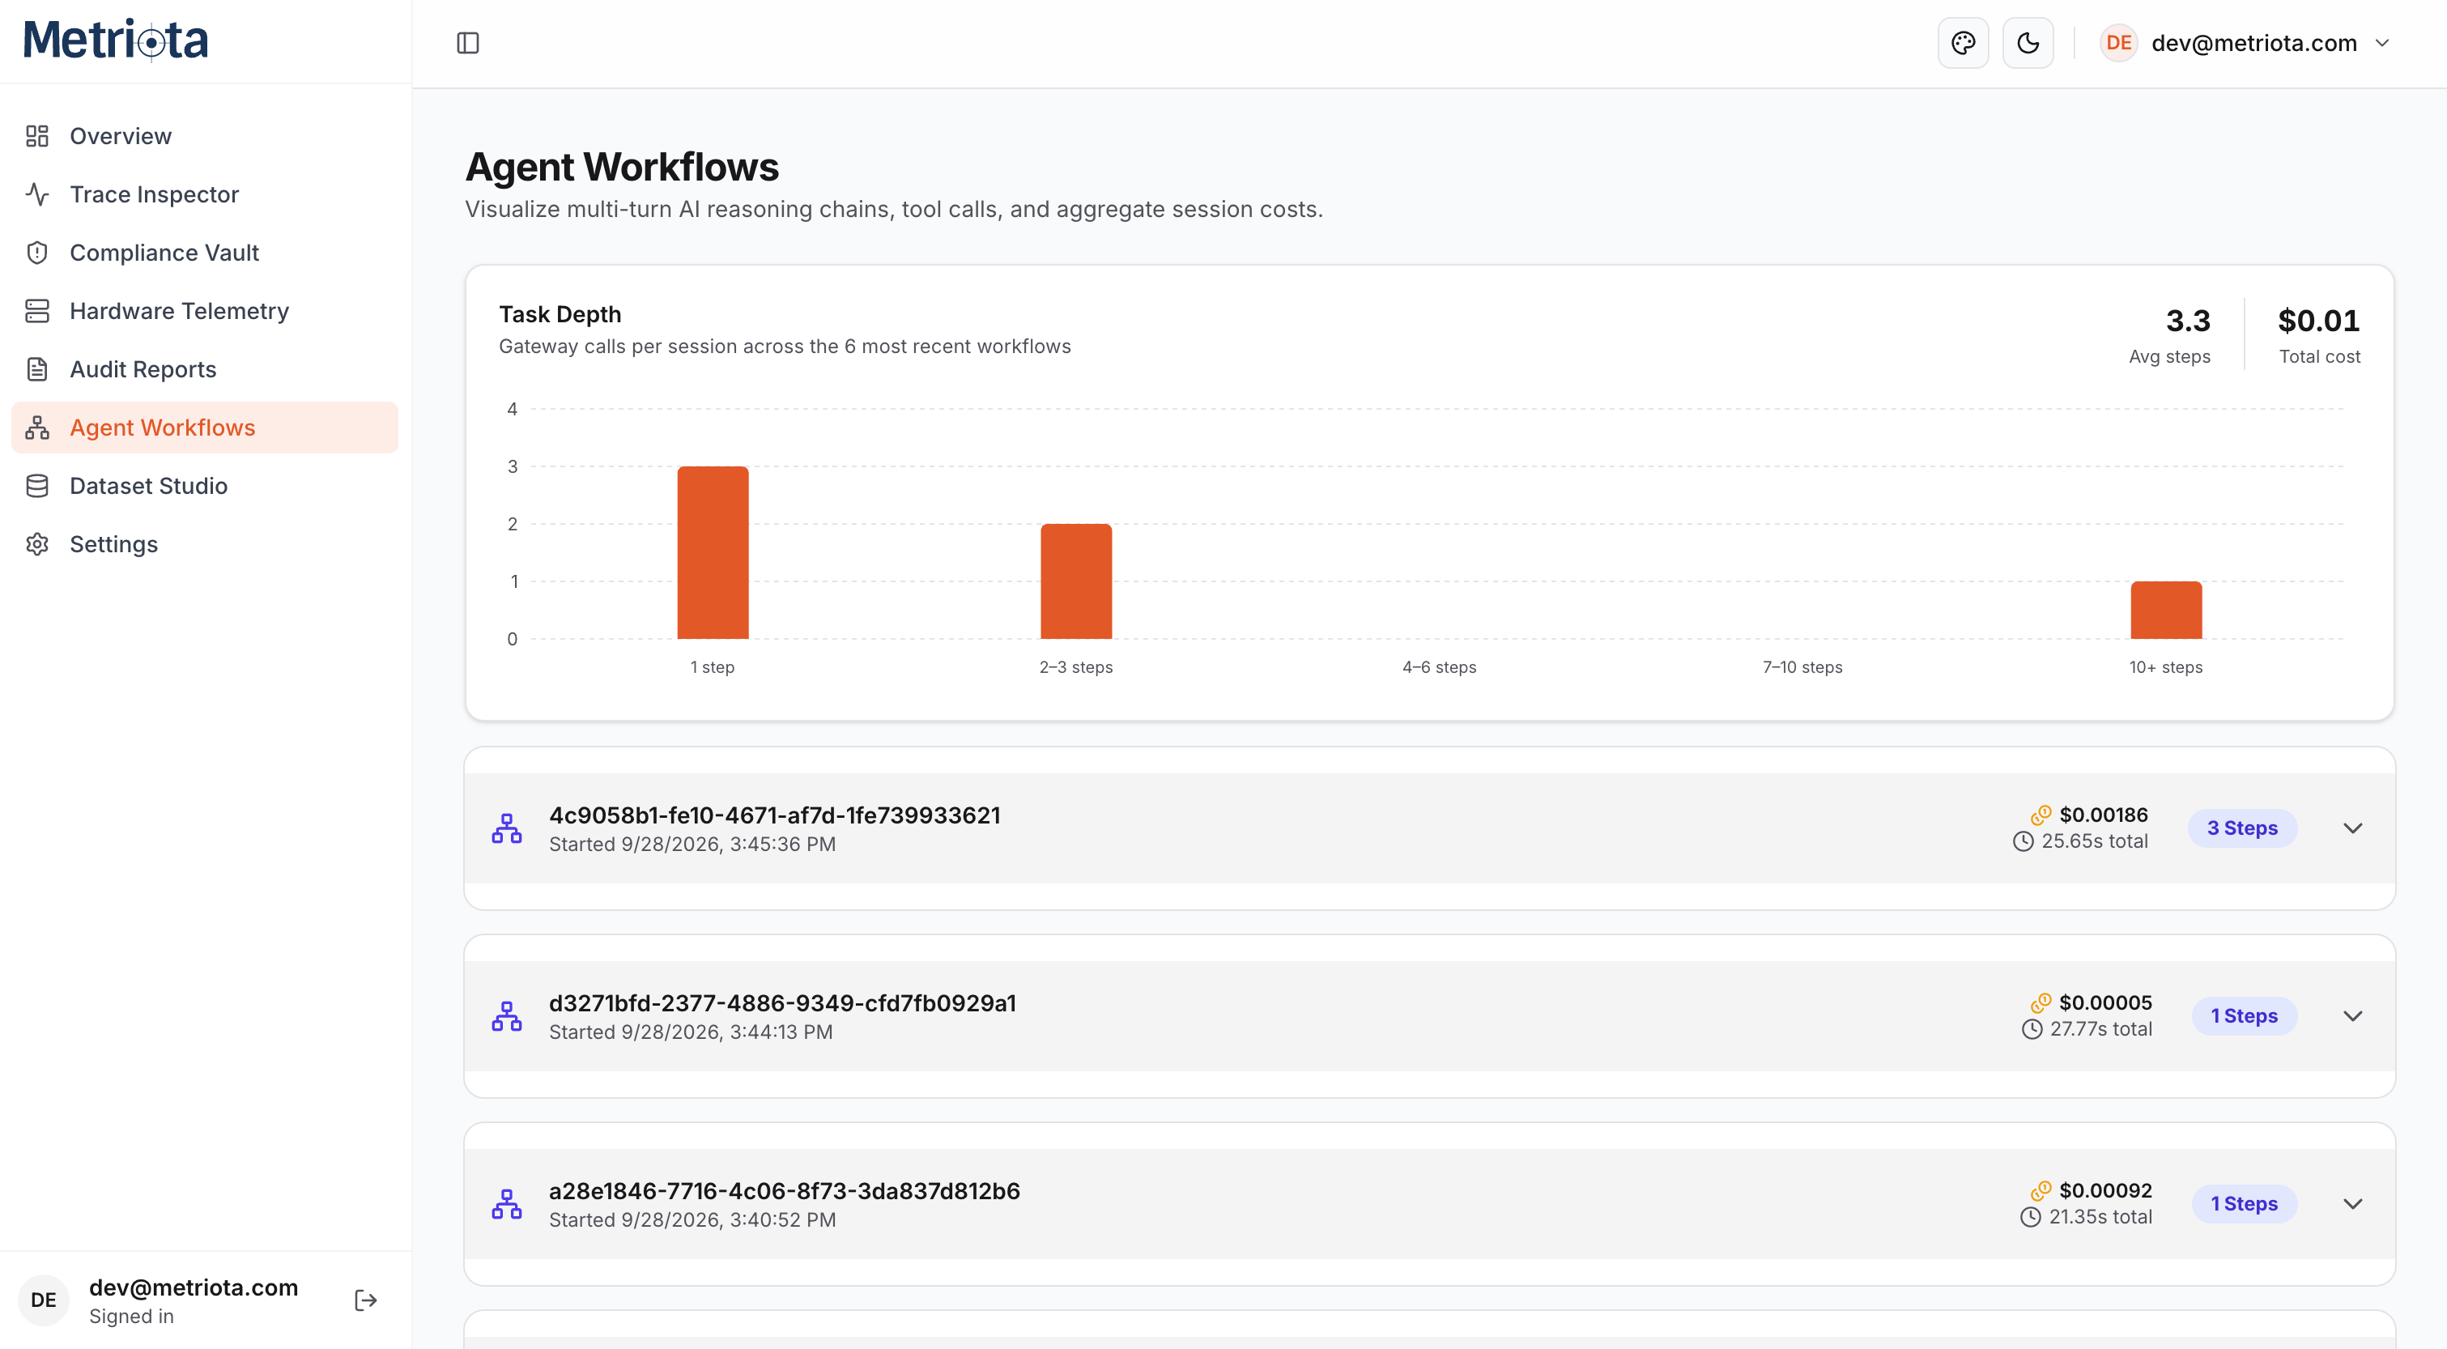2447x1349 pixels.
Task: Click the Hardware Telemetry server icon
Action: pyautogui.click(x=37, y=311)
